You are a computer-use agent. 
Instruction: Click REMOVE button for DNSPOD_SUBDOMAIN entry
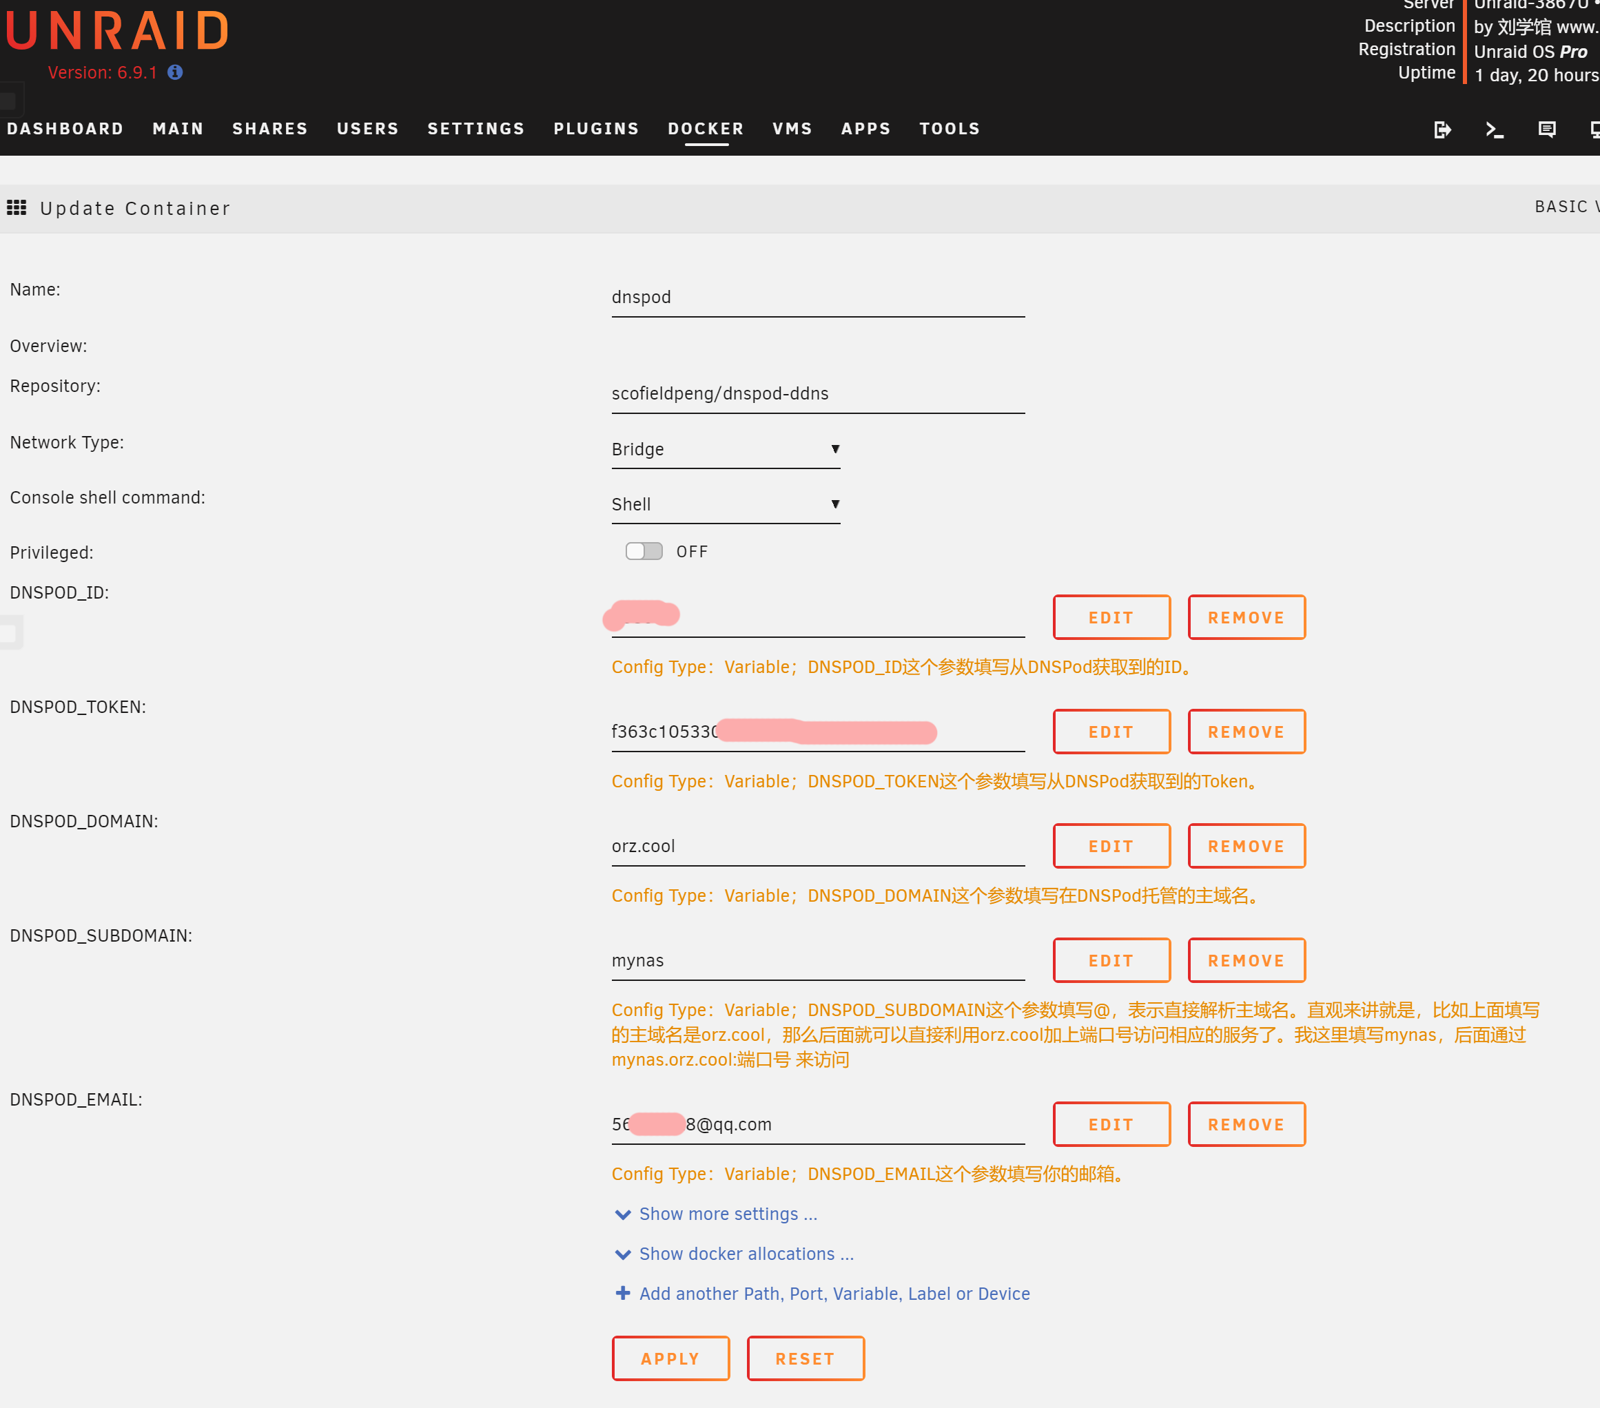[1244, 959]
